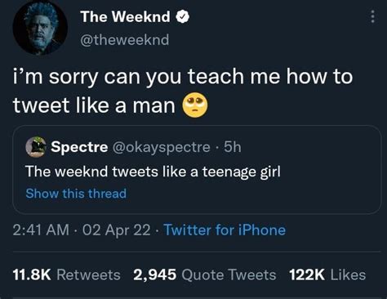Screen dimensions: 387x299
Task: Click the Twitter for iPhone source link
Action: [x=225, y=230]
